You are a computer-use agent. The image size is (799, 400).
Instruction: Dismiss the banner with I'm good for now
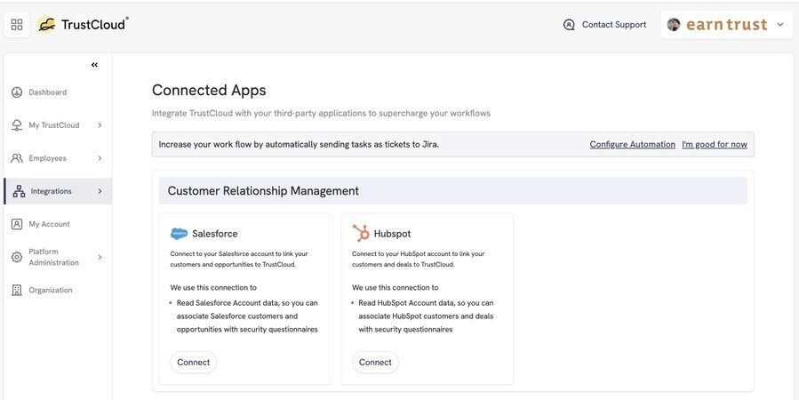pos(715,145)
